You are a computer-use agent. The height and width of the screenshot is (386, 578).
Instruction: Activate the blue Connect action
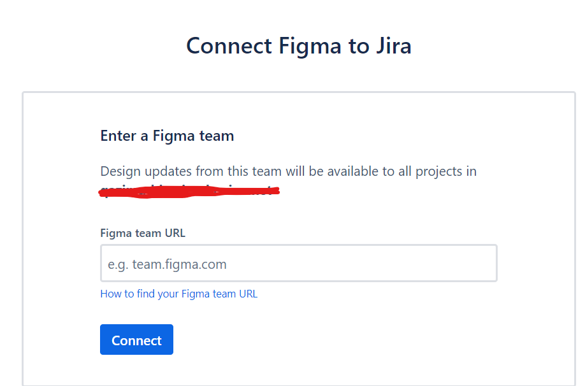pos(136,340)
